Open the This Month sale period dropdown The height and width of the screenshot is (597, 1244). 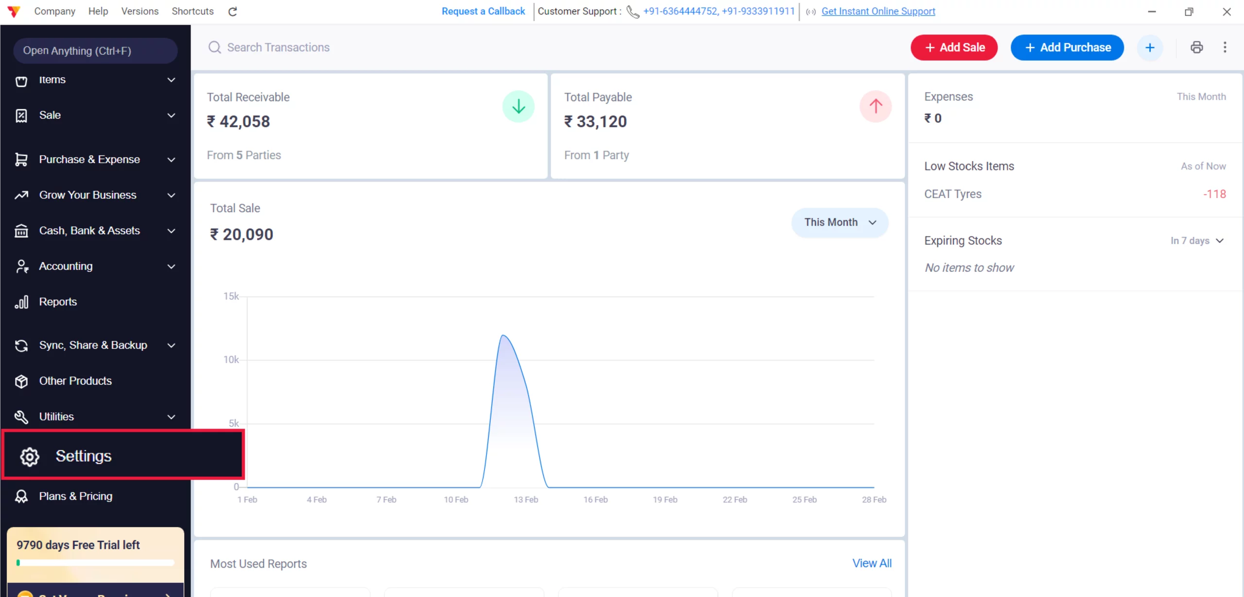pos(840,222)
